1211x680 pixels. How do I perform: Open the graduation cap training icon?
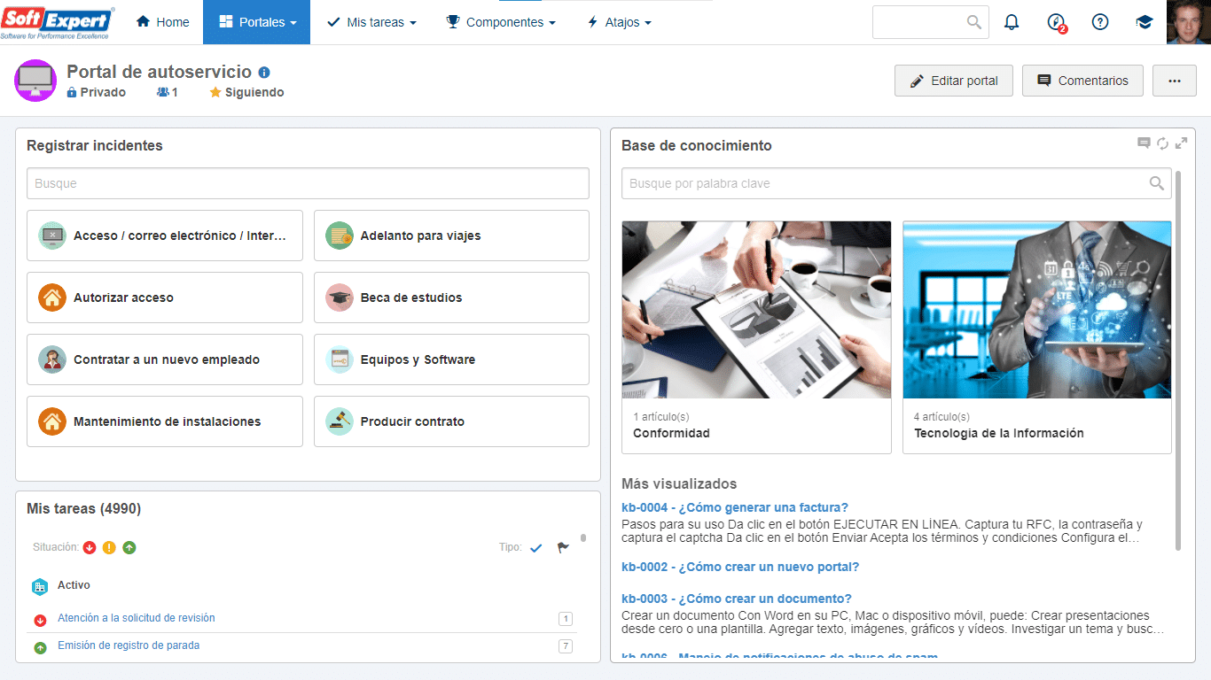(x=1145, y=22)
